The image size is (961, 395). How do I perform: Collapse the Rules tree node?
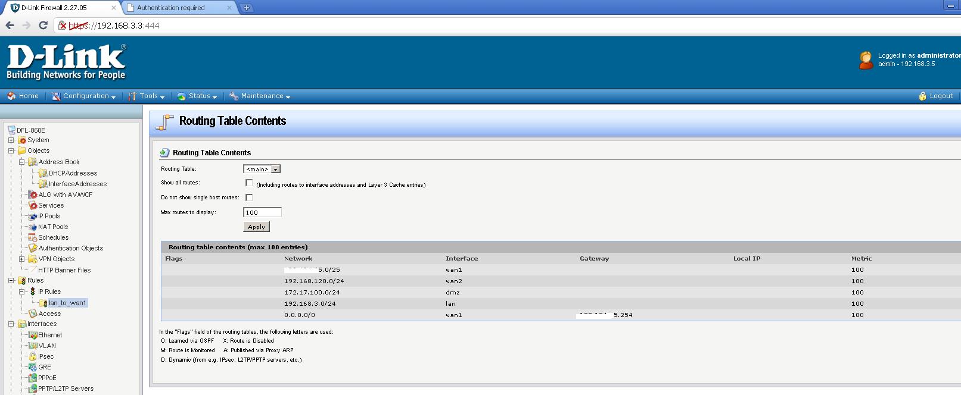pos(11,280)
